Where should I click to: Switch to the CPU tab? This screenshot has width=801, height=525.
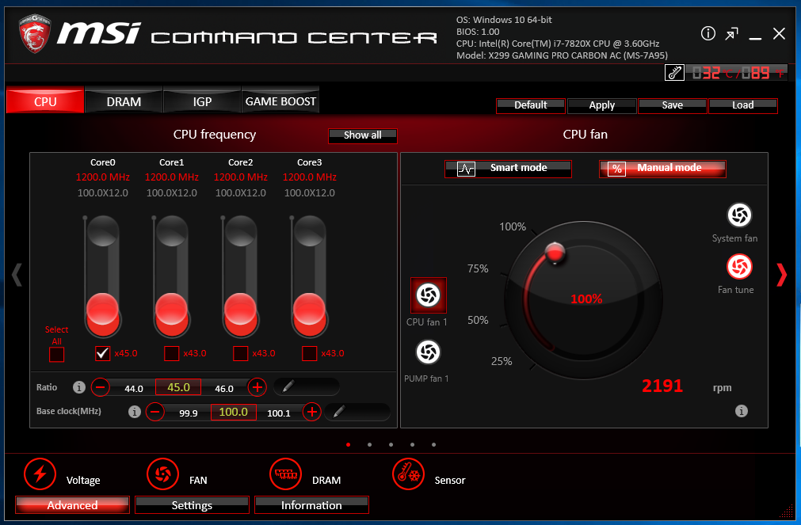(x=45, y=101)
